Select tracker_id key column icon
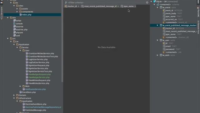 point(164,28)
